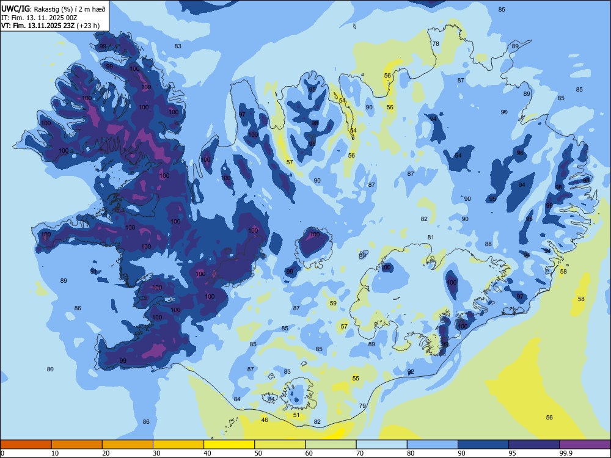Click the legend scale label '50'
This screenshot has height=458, width=611.
pos(258,453)
